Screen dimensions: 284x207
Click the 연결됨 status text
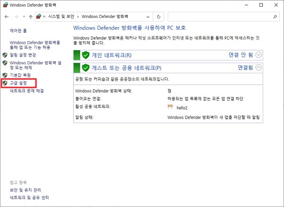[x=245, y=68]
